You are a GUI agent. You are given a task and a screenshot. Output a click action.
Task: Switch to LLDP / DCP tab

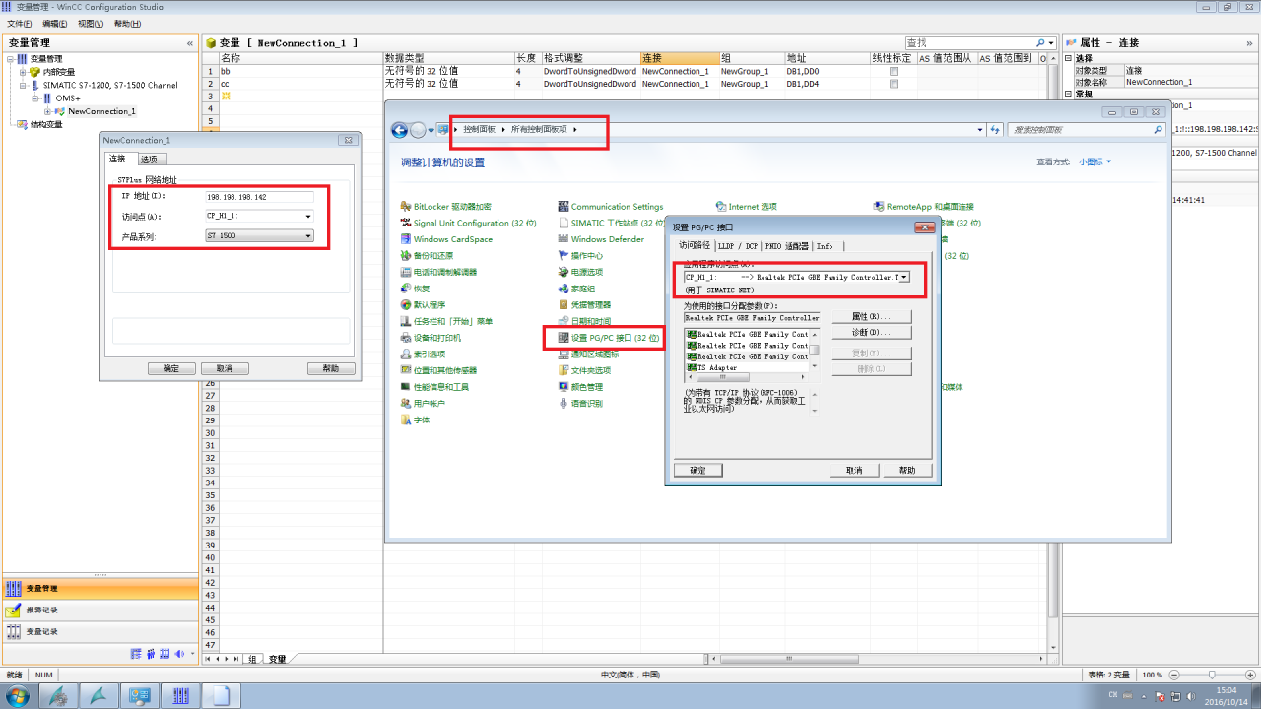pos(738,246)
